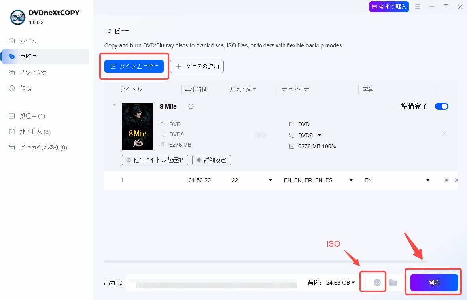Viewport: 467px width, 300px height.
Task: Click the ISO output icon
Action: coord(377,283)
